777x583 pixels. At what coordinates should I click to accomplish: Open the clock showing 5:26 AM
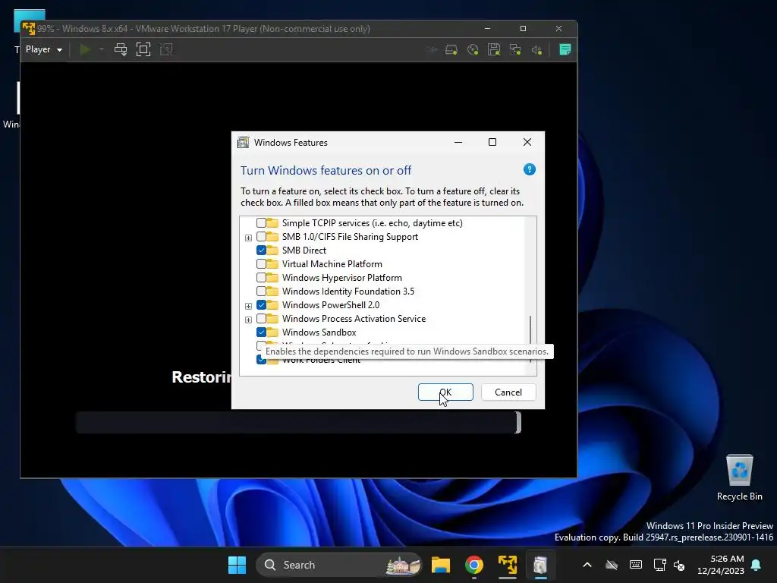[721, 565]
